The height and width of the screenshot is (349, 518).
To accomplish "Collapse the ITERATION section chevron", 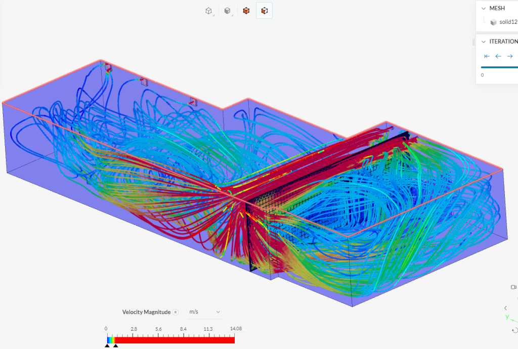I will [484, 42].
